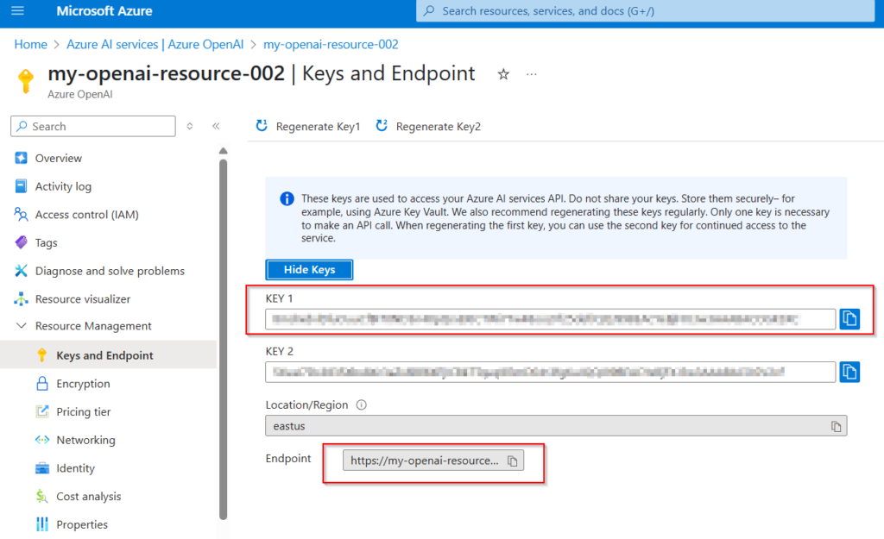Screen dimensions: 884x539
Task: Open Activity log
Action: [x=63, y=186]
